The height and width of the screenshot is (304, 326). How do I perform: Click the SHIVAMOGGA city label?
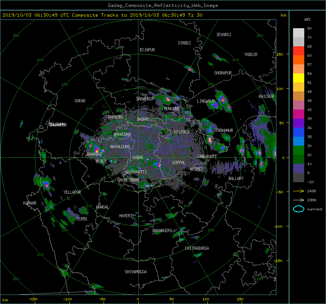(x=135, y=271)
